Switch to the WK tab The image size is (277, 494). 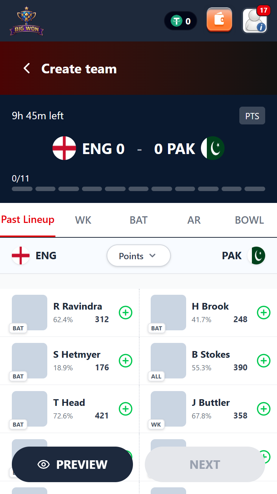tap(83, 220)
